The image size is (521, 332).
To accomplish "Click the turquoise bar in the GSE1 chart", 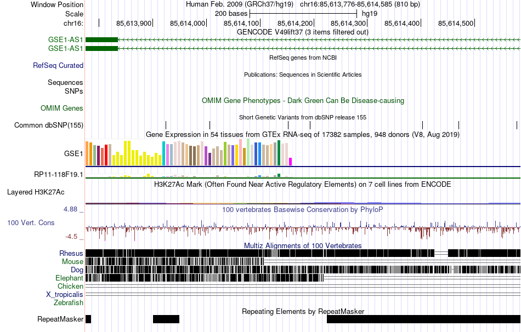I will (x=163, y=153).
